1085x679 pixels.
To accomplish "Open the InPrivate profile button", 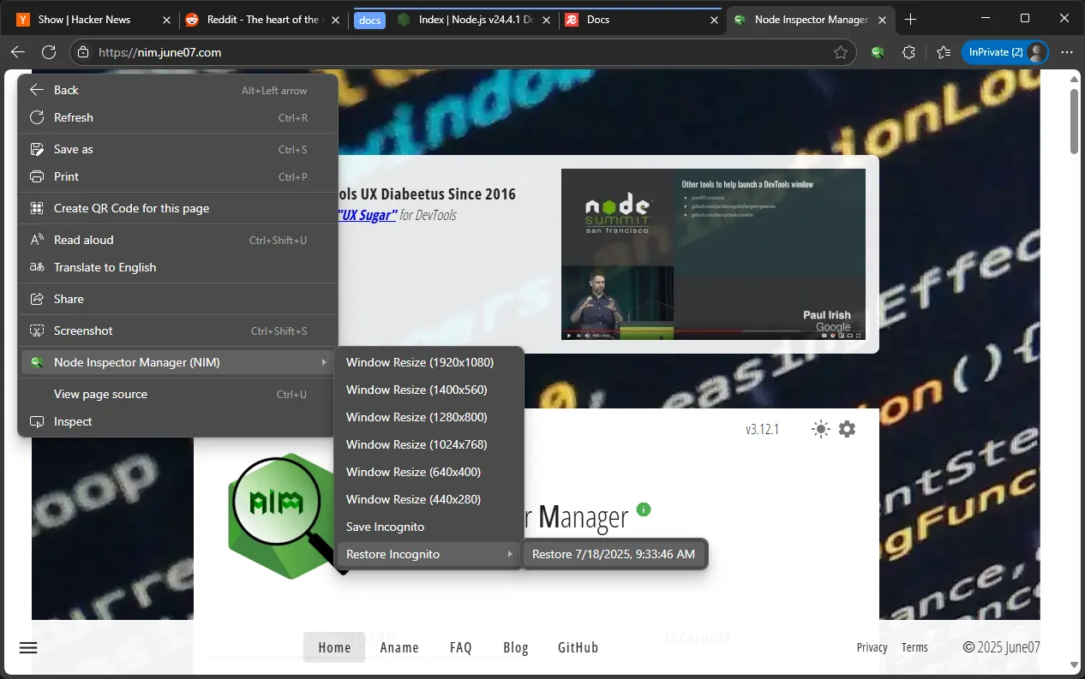I will 1005,52.
